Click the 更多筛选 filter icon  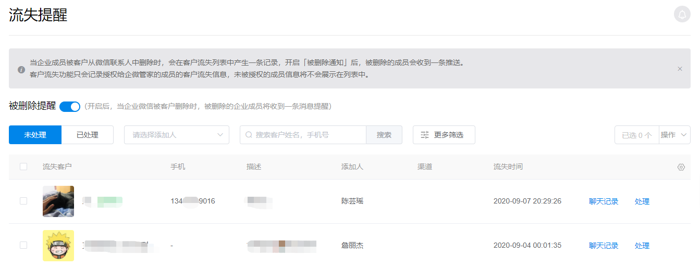(x=425, y=135)
